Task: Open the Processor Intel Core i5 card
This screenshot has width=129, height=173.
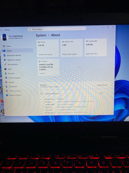Action: tap(49, 67)
